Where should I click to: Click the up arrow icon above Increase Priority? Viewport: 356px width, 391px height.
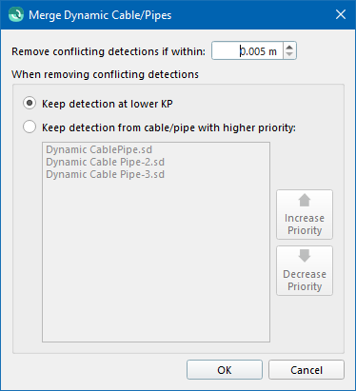tap(305, 200)
